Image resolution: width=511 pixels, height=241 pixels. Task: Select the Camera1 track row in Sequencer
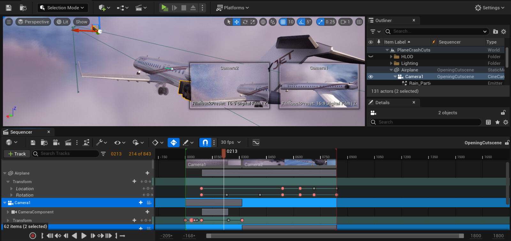tap(78, 203)
